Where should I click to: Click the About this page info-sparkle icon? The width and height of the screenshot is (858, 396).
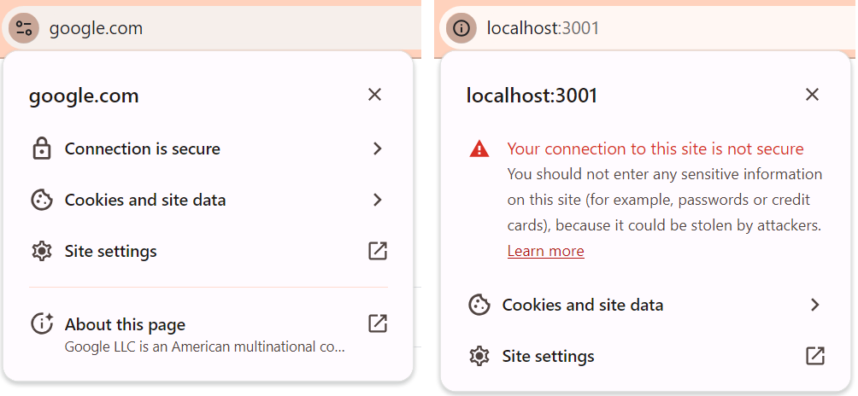[42, 324]
